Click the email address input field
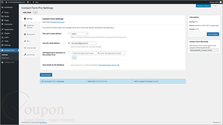The width and height of the screenshot is (223, 125). coord(84,43)
